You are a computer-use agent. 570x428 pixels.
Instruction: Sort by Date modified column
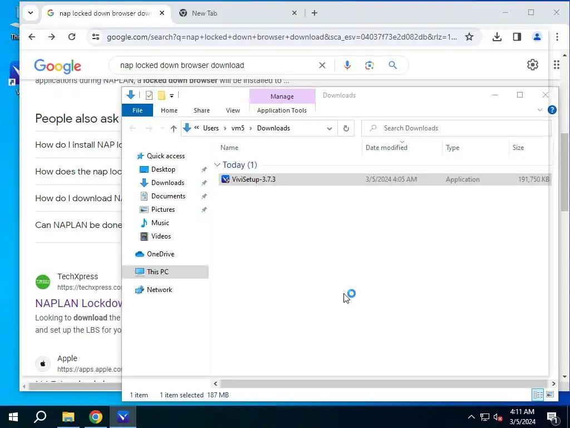(x=386, y=147)
